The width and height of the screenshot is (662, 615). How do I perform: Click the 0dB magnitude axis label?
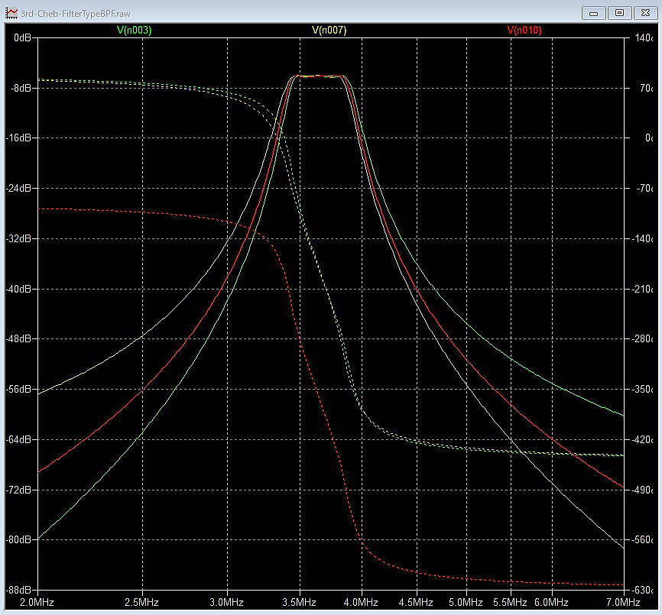click(x=22, y=38)
